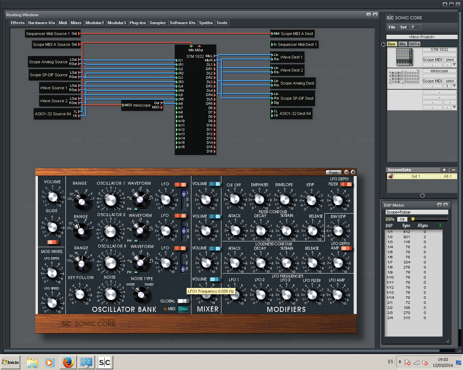Click the lock icon on Set 1
The image size is (463, 370).
(x=391, y=176)
